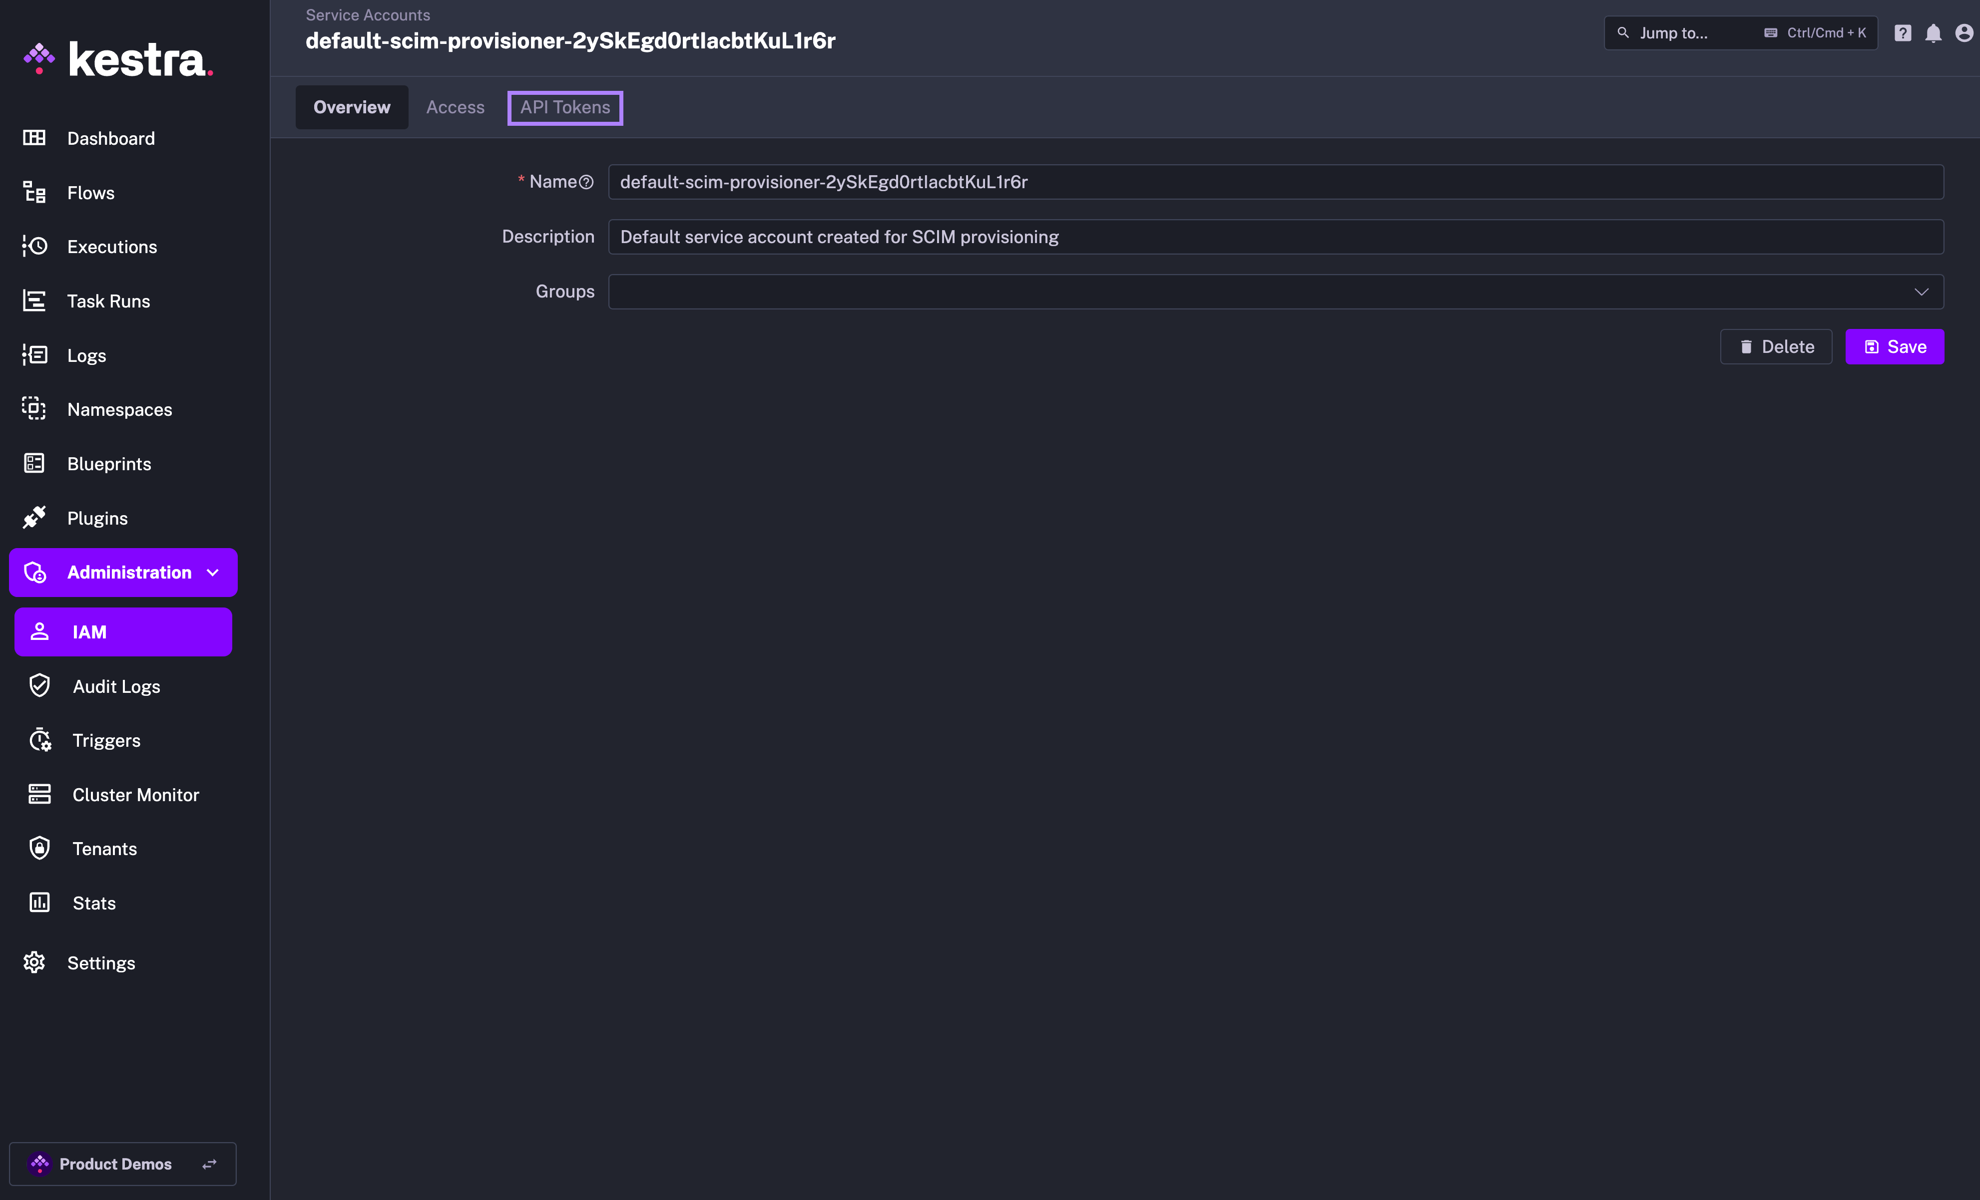Click the user profile avatar icon

1964,33
